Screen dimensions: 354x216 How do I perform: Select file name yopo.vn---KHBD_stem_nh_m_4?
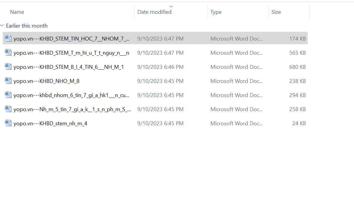[x=50, y=123]
